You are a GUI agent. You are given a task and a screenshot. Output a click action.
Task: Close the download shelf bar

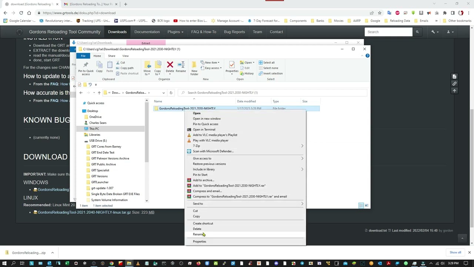(469, 253)
